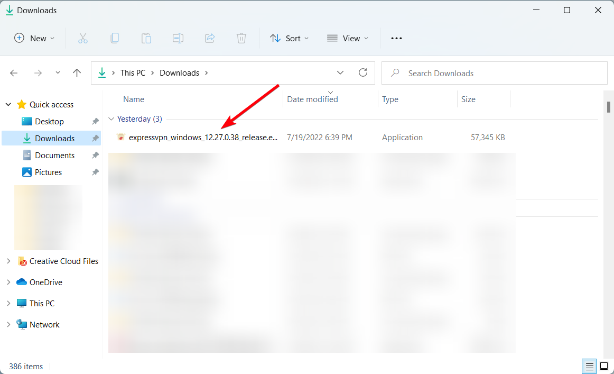614x374 pixels.
Task: Click the Cut scissors icon in the toolbar
Action: pos(82,38)
